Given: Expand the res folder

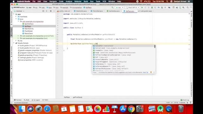Looking at the screenshot, I should (x=16, y=41).
